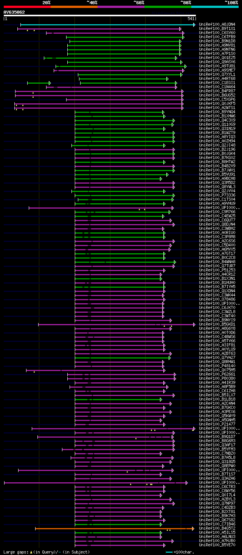Open hit UniRef100_A8JDN4
The width and height of the screenshot is (242, 555).
click(x=217, y=25)
